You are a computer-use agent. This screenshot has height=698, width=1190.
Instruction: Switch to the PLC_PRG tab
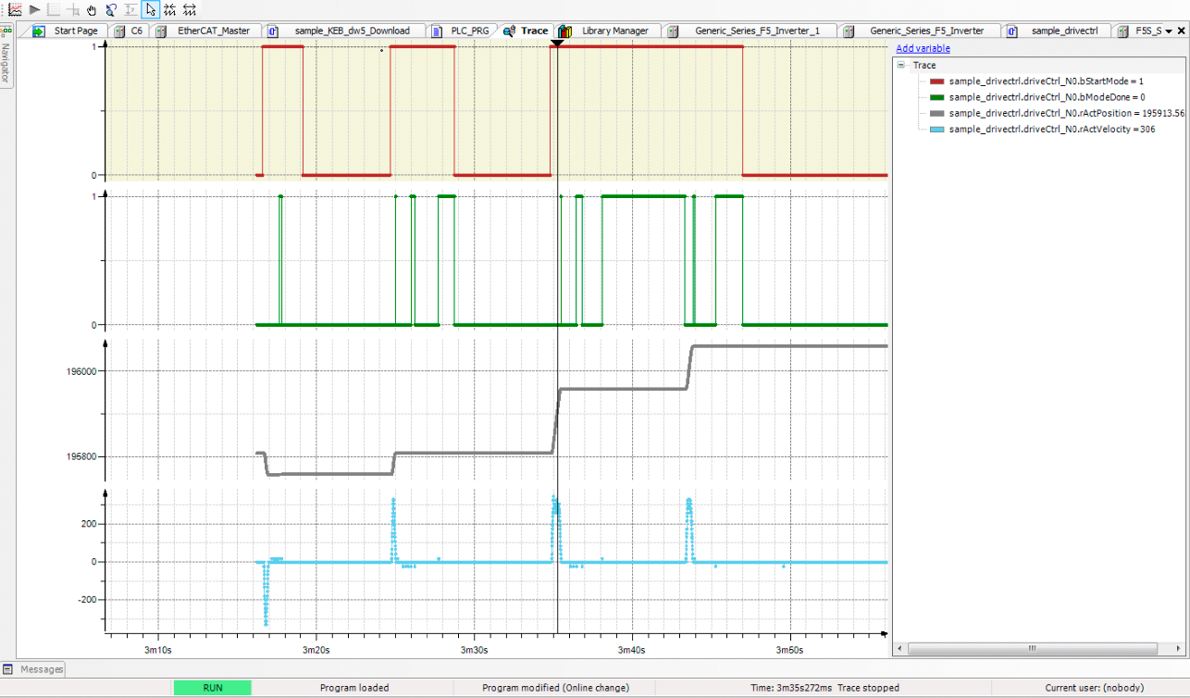(x=470, y=31)
